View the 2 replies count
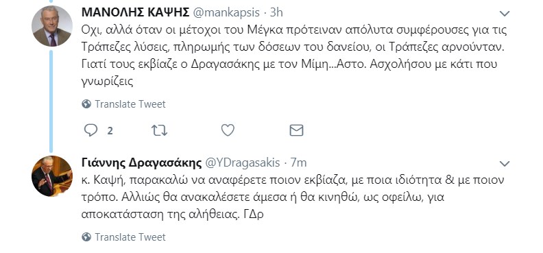The height and width of the screenshot is (253, 543). 110,131
